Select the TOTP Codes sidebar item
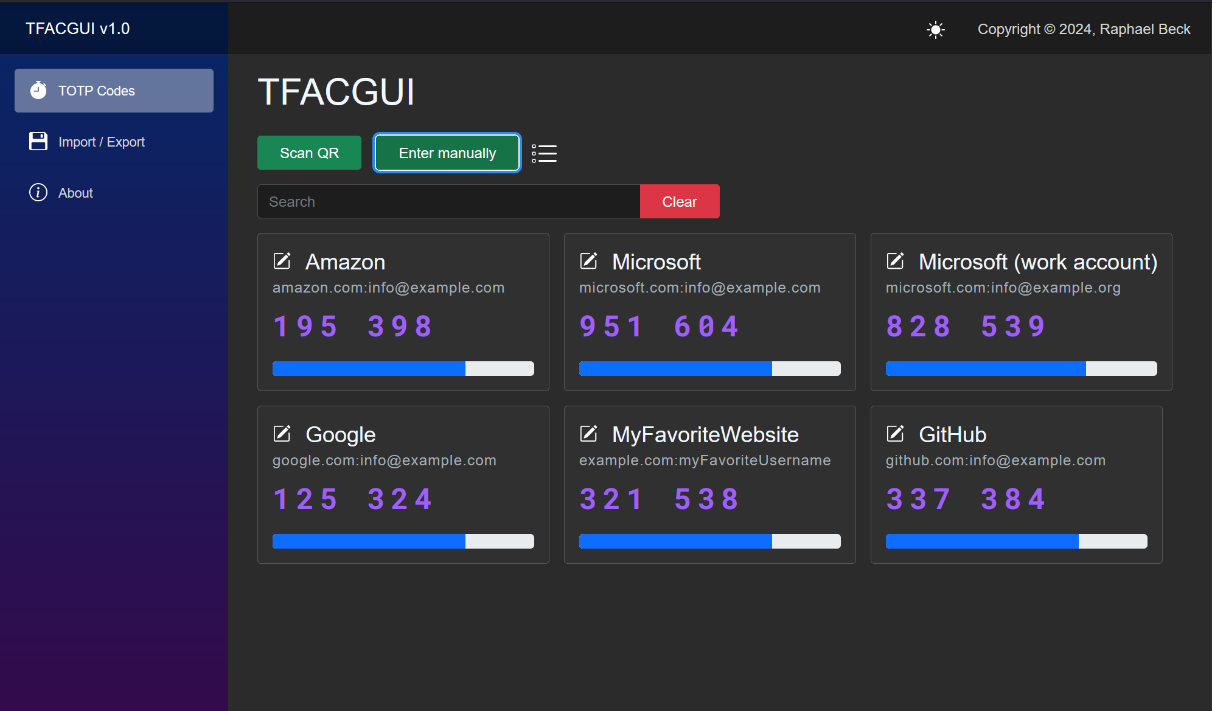 [114, 91]
